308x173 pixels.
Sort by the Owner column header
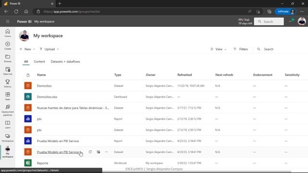(151, 75)
